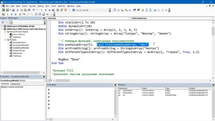Select the TestArrays module
This screenshot has width=215, height=121.
click(x=17, y=56)
